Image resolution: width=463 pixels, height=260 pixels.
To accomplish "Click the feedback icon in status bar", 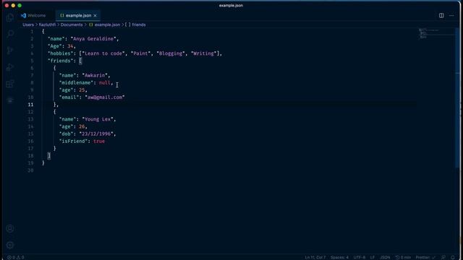I will (443, 257).
